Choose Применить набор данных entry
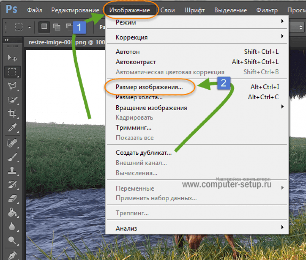 pyautogui.click(x=197, y=198)
